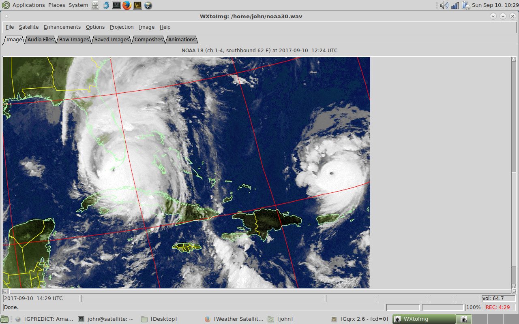Open the Places menu in top panel
The image size is (519, 324).
tap(57, 5)
